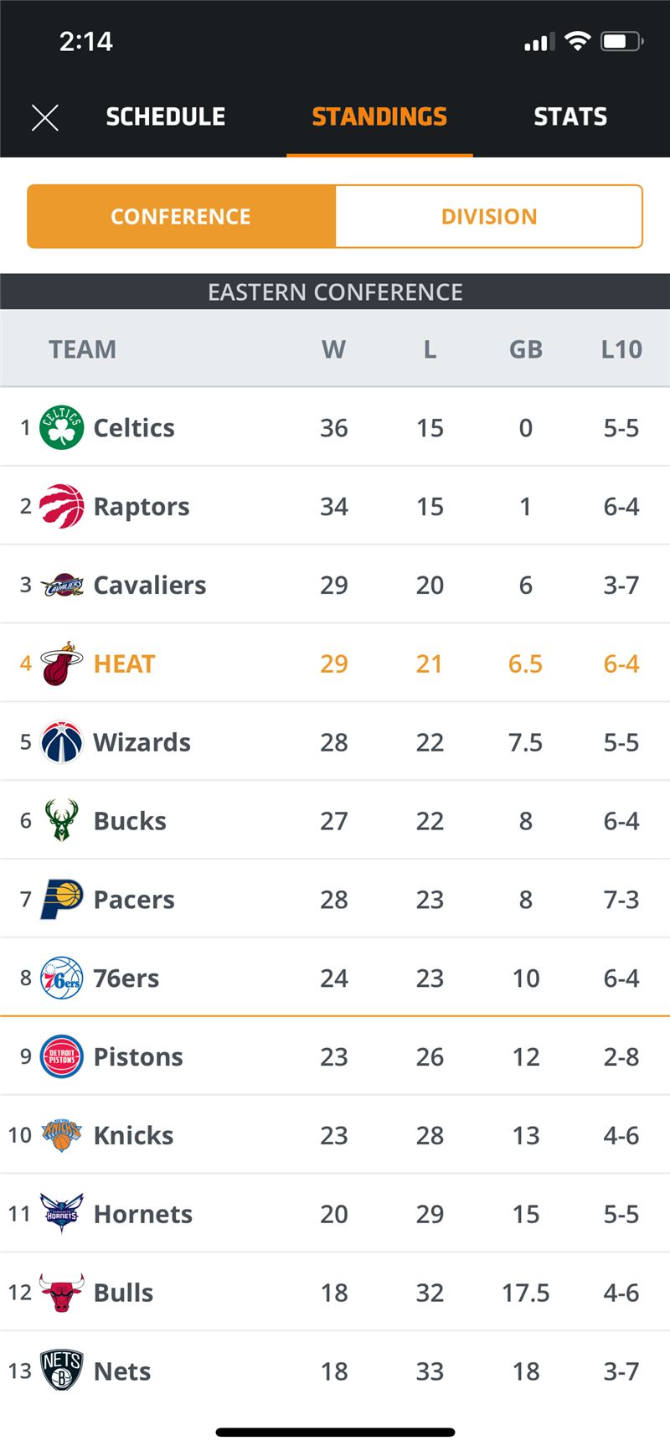670x1451 pixels.
Task: Close the standings view with the X icon
Action: point(45,117)
